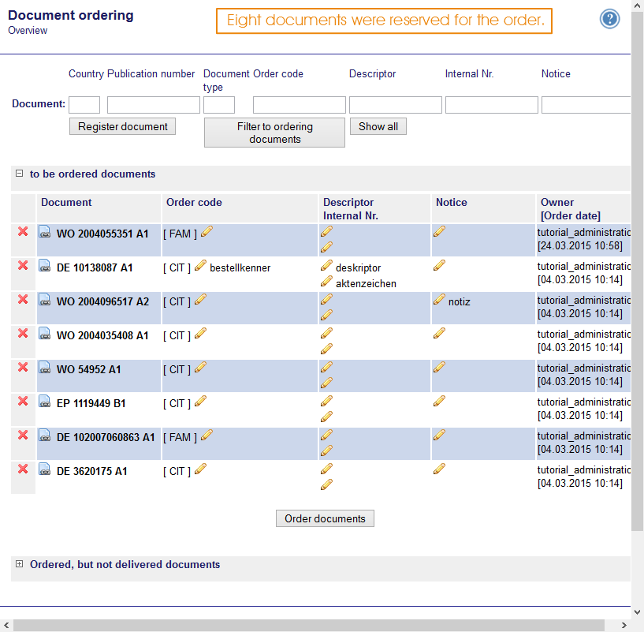Image resolution: width=644 pixels, height=632 pixels.
Task: Remove WO 2004035408 A1 via red X
Action: tap(23, 333)
